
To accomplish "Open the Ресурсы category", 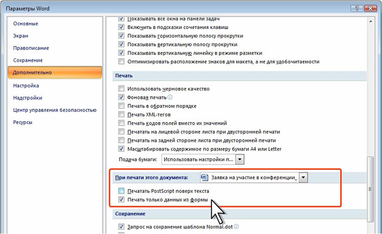I will [x=23, y=122].
